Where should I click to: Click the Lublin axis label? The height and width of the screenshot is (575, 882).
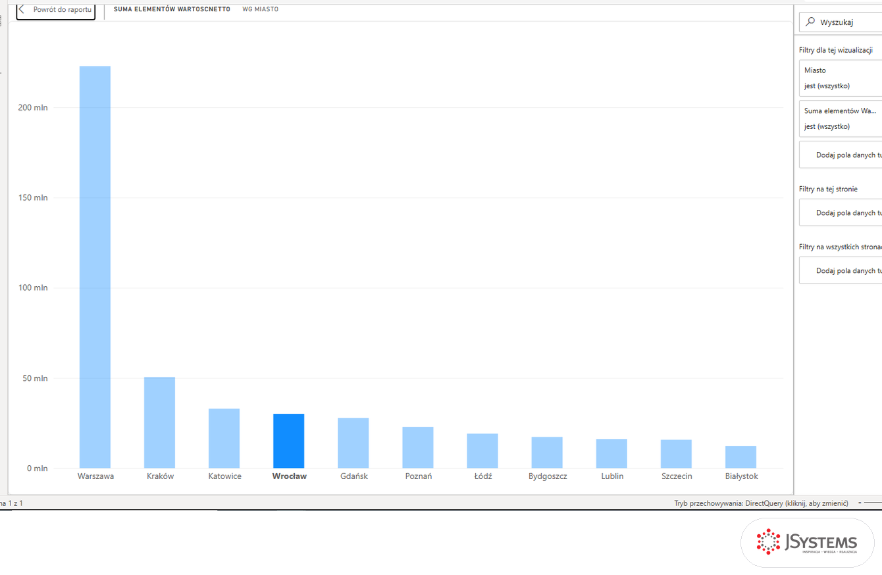pos(612,476)
